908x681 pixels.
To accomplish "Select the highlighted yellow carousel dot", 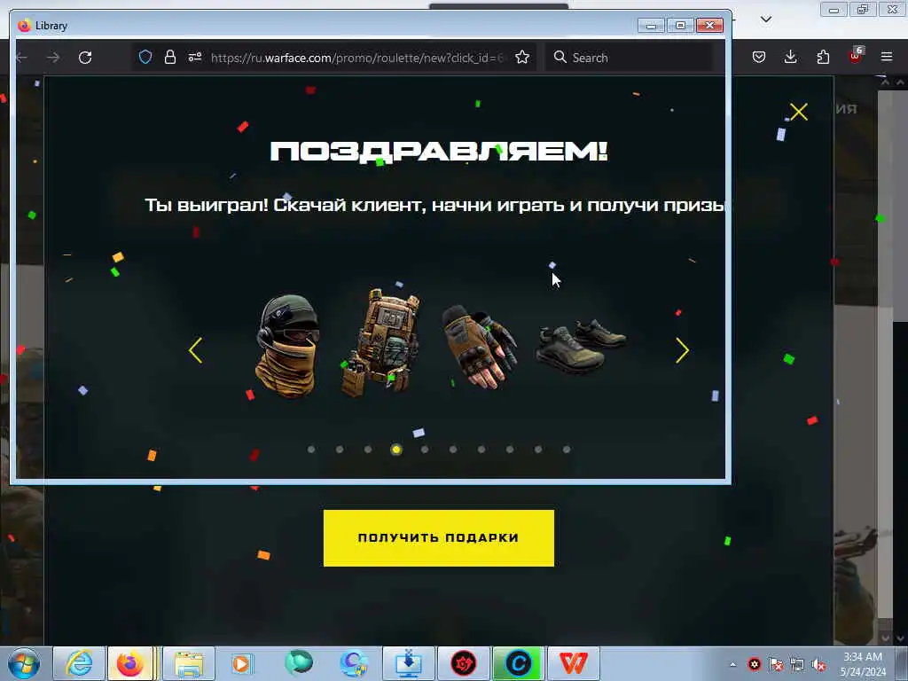I will [x=396, y=450].
